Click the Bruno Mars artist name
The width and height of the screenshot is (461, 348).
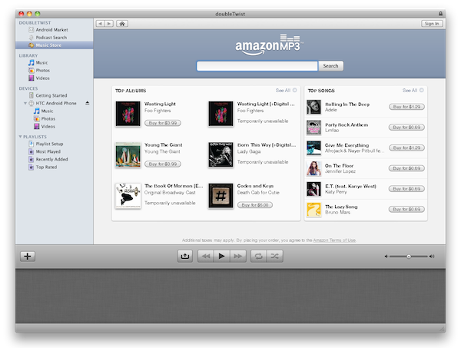point(337,212)
